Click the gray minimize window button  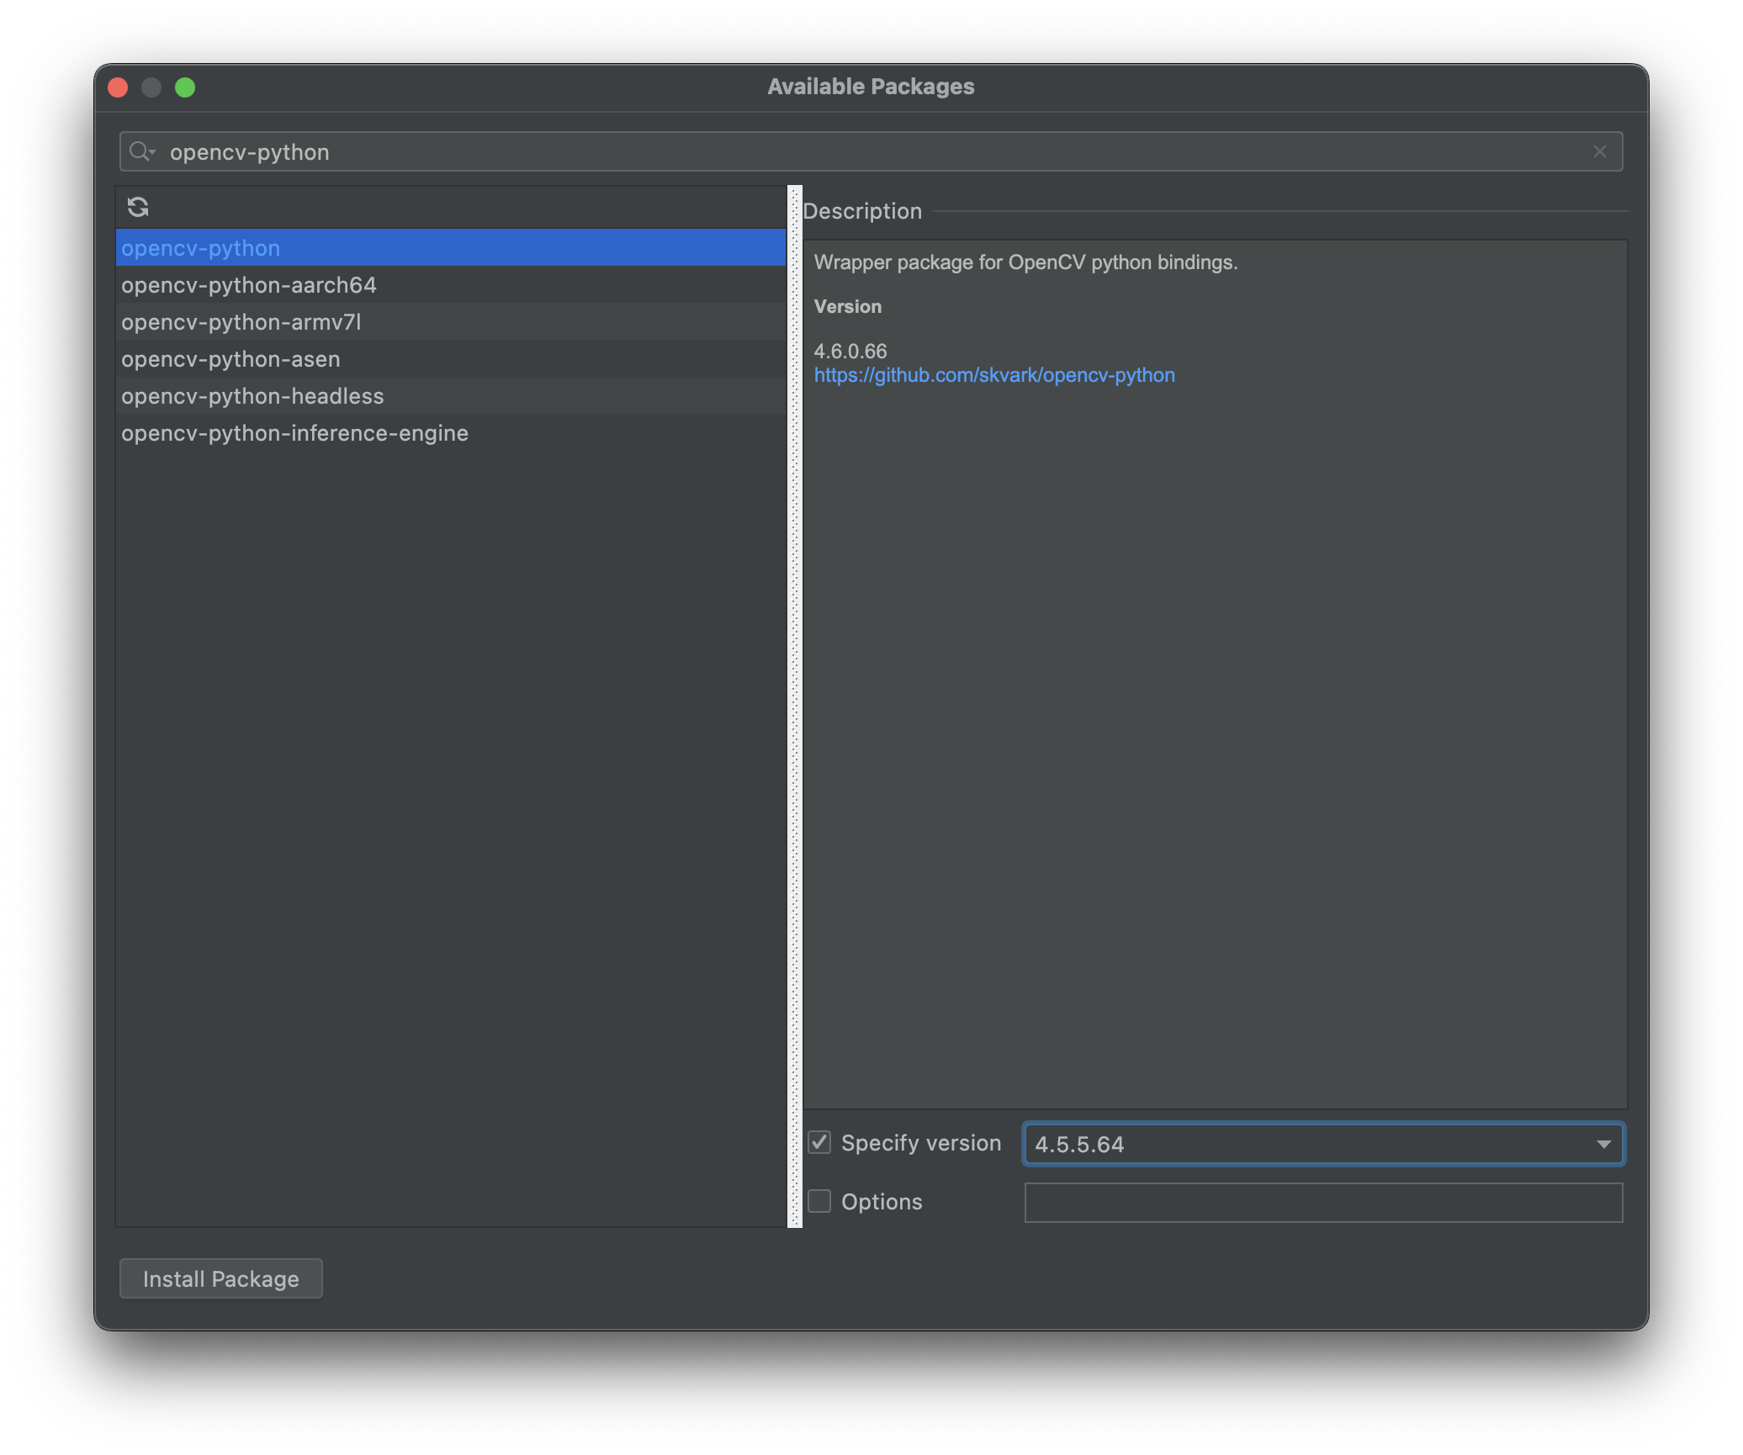(151, 87)
